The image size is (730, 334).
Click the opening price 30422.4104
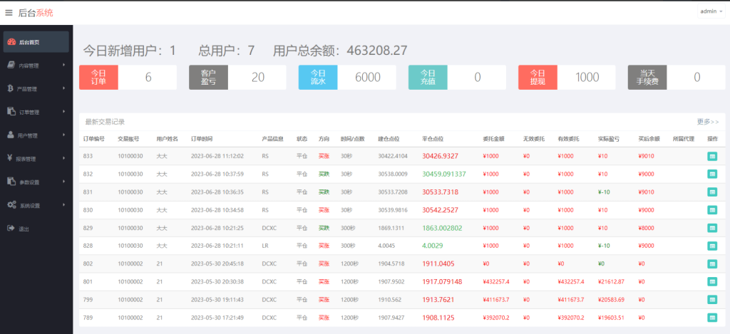(393, 156)
